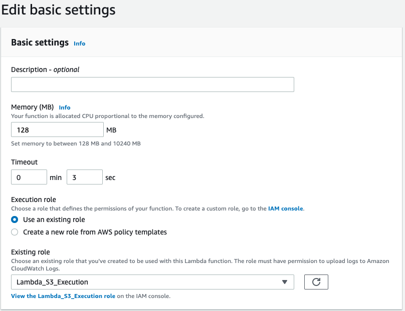Click the IAM console link
Screen dimensions: 405x311
(285, 209)
